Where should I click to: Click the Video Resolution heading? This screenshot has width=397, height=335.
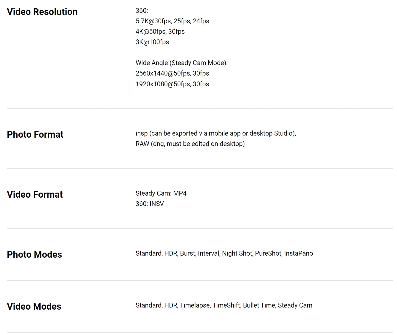click(42, 12)
